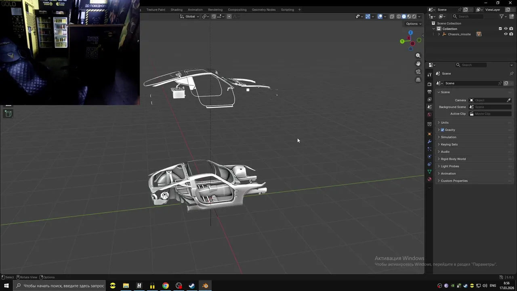Click the Camera field eyedropper icon
Image resolution: width=517 pixels, height=291 pixels.
(x=509, y=100)
